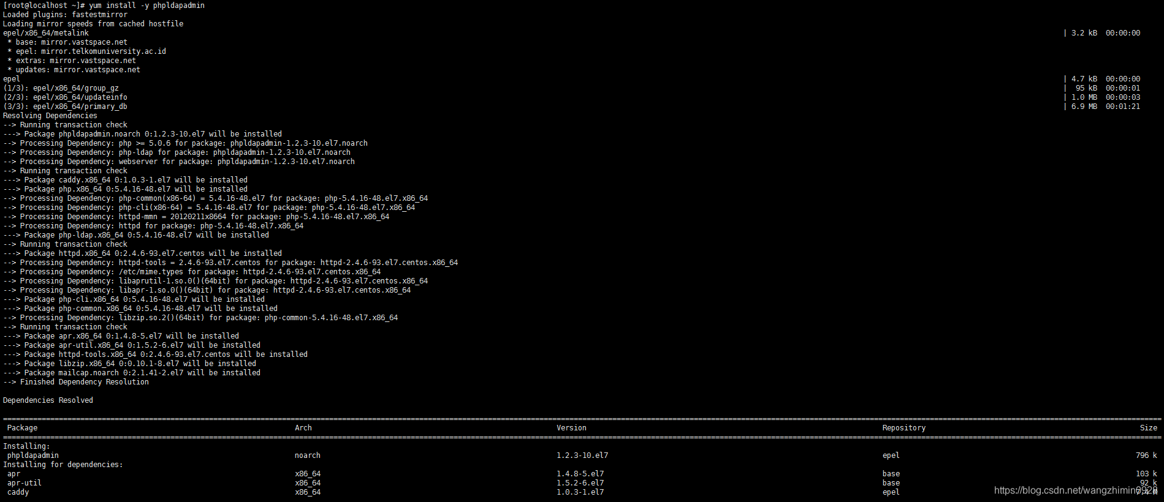Click 'apr' package row name
Image resolution: width=1164 pixels, height=502 pixels.
[x=14, y=474]
